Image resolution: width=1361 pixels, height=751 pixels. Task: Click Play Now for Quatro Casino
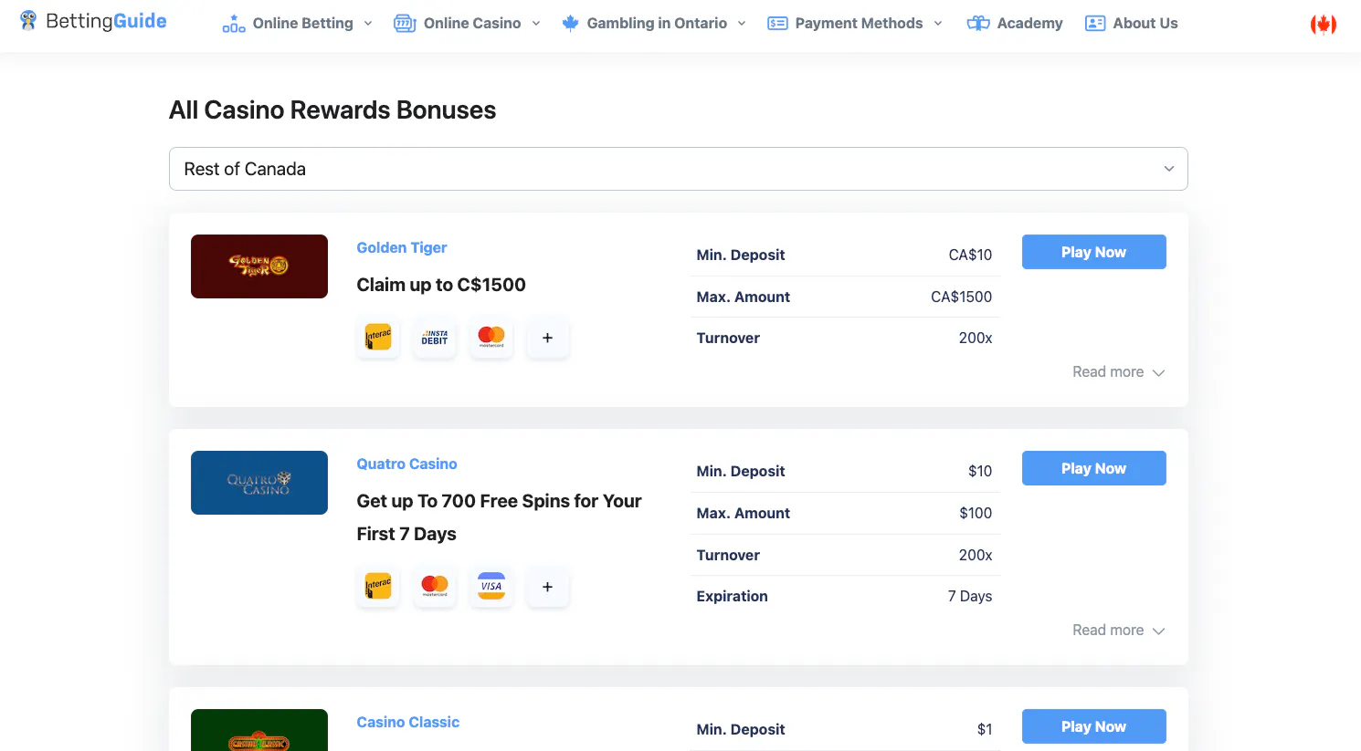click(x=1094, y=468)
